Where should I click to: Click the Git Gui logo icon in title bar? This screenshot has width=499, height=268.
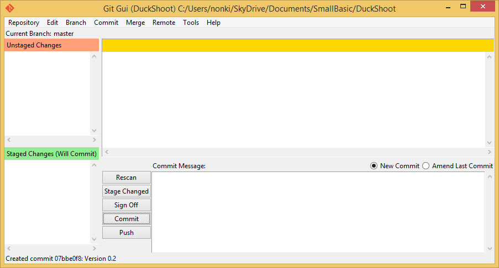[10, 8]
